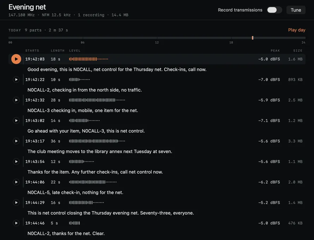This screenshot has height=240, width=314.
Task: Click the 476 KB size value
Action: click(295, 223)
